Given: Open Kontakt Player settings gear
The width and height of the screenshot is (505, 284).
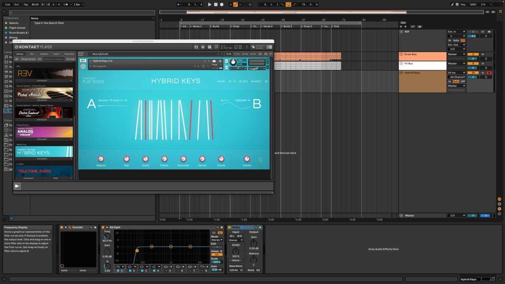Looking at the screenshot, I should 203,47.
